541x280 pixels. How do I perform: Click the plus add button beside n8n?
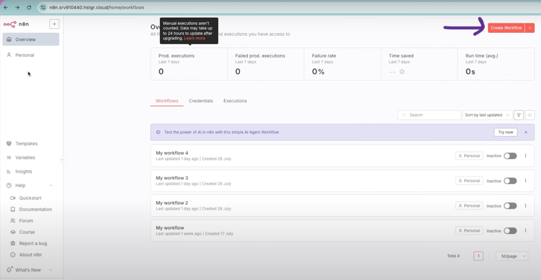[x=54, y=24]
